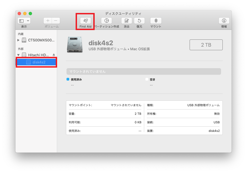Add a volume with the plus button
This screenshot has height=173, width=247.
(x=48, y=21)
